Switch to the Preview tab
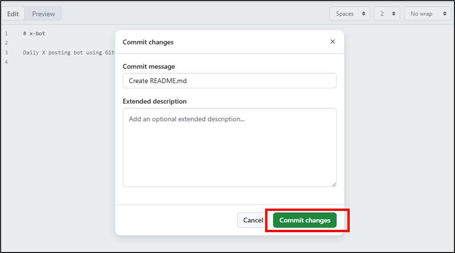The width and height of the screenshot is (455, 253). 43,14
